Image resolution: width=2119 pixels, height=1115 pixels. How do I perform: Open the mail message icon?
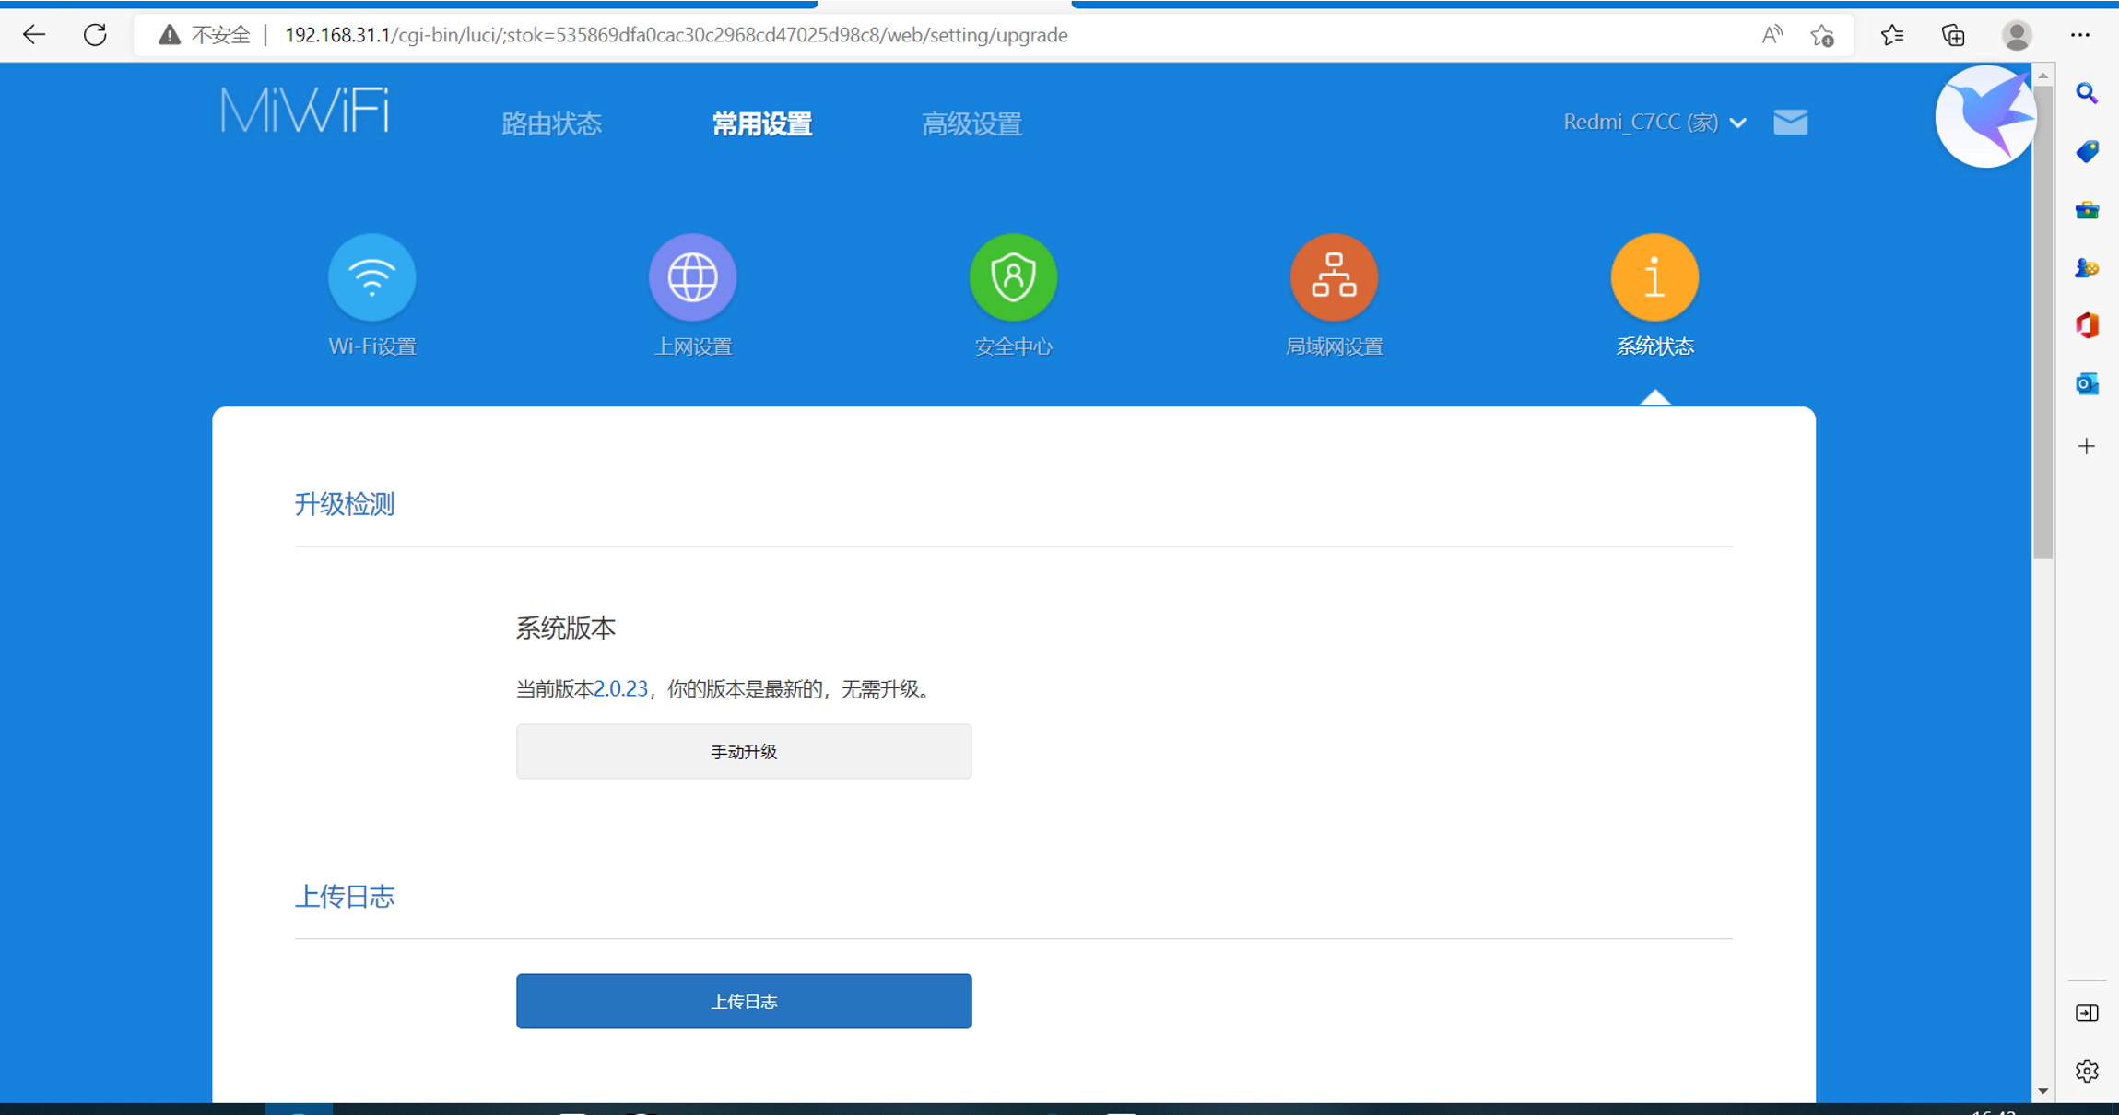[x=1790, y=122]
